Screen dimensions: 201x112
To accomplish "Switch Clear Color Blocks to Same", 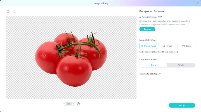I will (154, 65).
